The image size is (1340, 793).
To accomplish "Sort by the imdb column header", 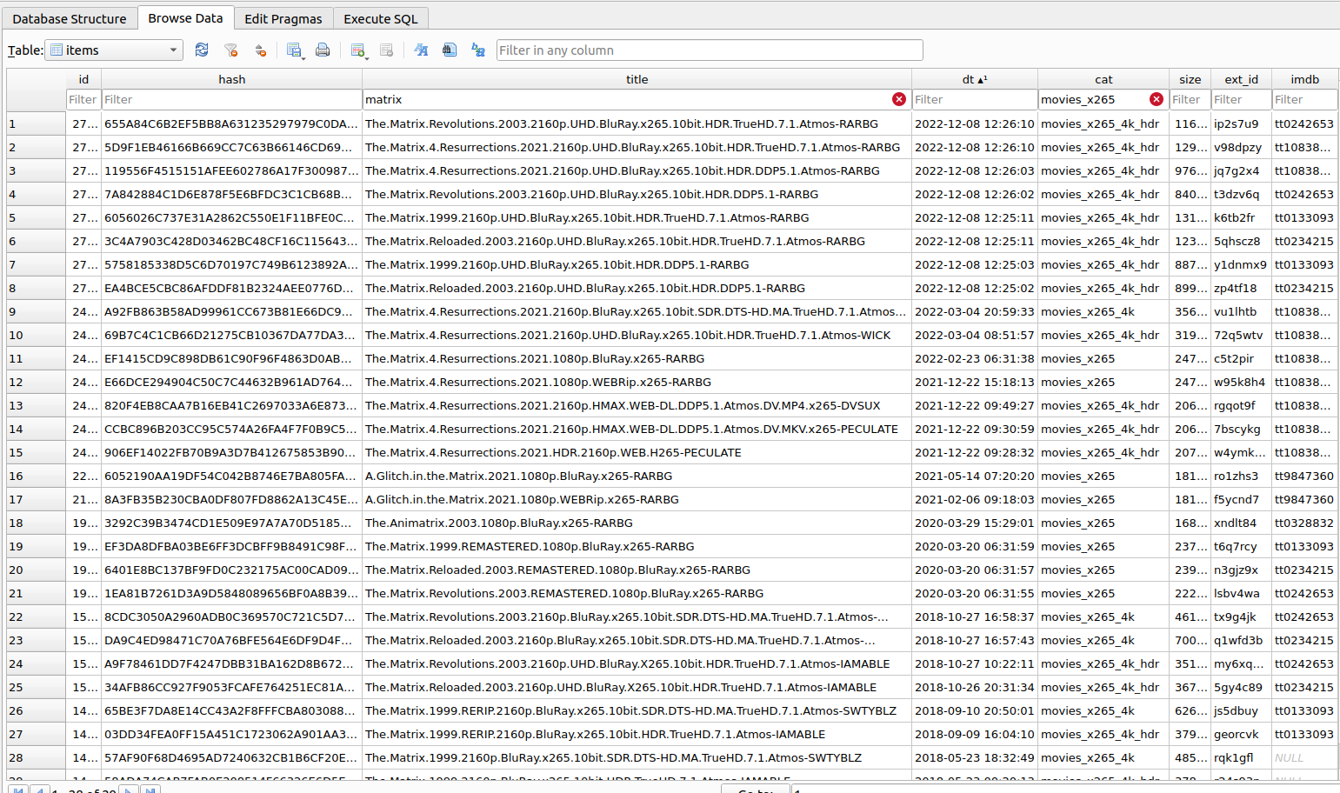I will [1304, 79].
